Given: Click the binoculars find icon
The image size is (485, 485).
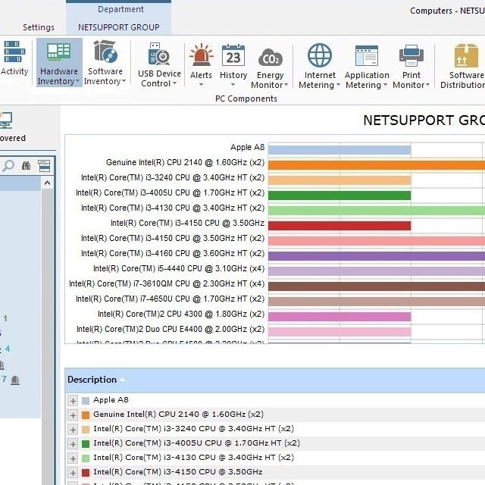Looking at the screenshot, I should tap(27, 166).
